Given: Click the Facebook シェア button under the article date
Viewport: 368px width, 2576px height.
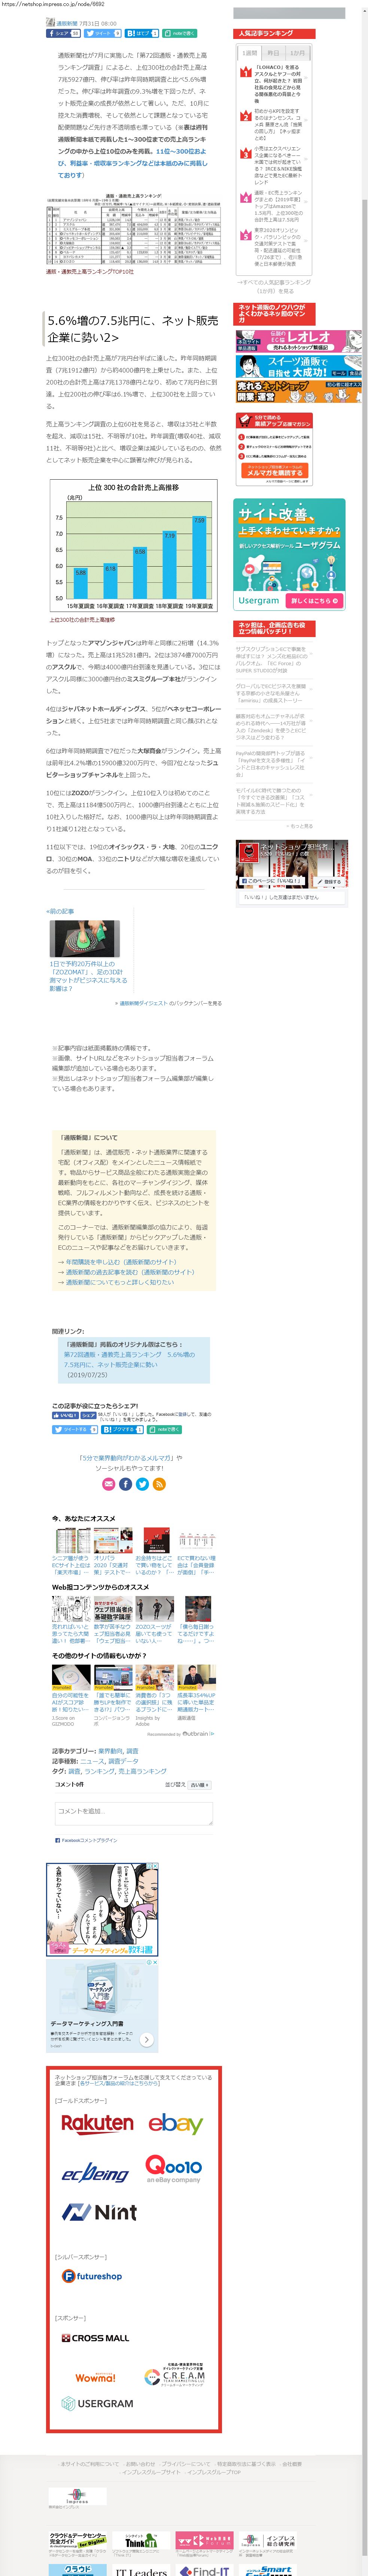Looking at the screenshot, I should [63, 33].
